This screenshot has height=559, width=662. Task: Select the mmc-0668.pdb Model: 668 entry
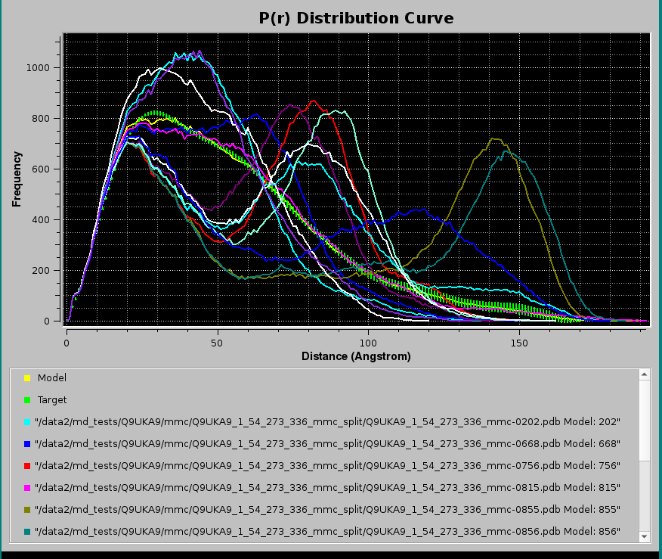pos(329,444)
